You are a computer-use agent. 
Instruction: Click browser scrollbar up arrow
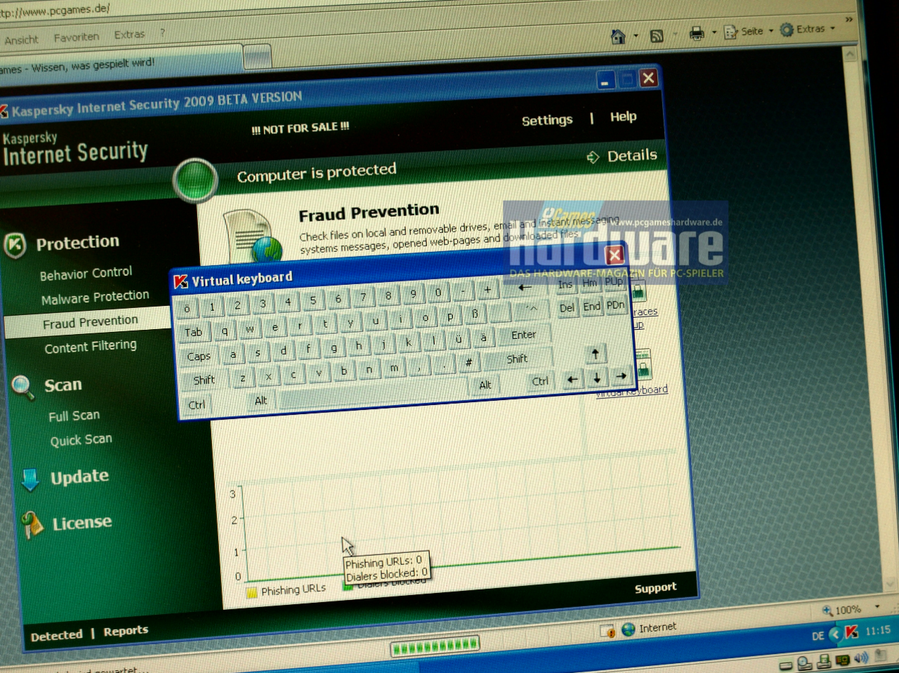[x=849, y=53]
